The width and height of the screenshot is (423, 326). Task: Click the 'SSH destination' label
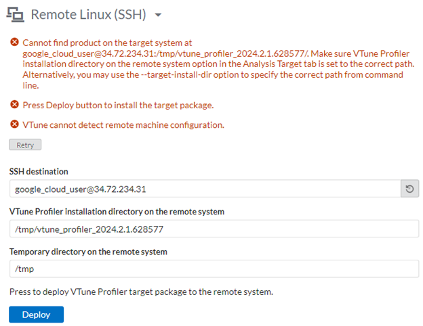39,172
